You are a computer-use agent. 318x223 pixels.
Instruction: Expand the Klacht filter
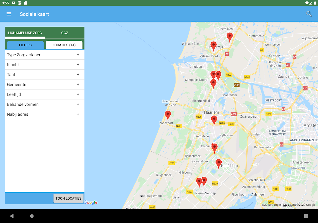point(45,65)
